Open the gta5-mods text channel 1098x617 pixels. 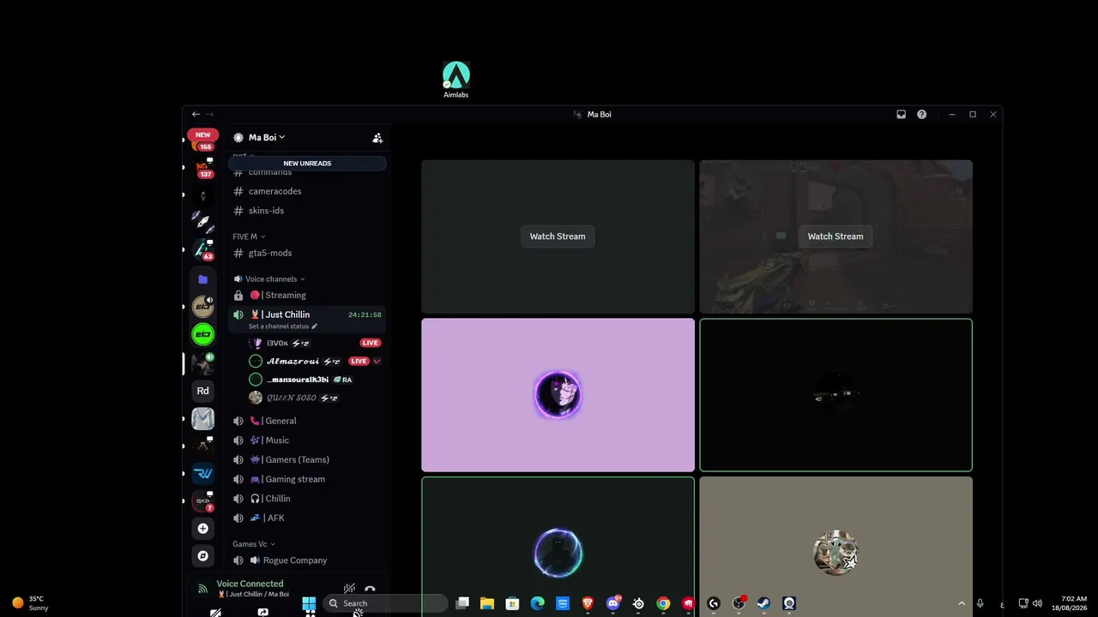click(307, 253)
